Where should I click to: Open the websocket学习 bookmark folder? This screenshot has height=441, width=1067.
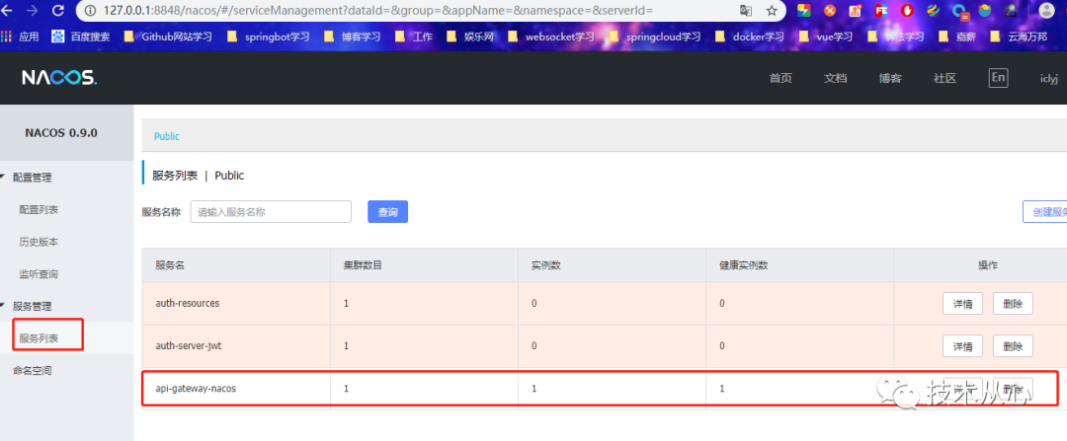click(x=550, y=37)
